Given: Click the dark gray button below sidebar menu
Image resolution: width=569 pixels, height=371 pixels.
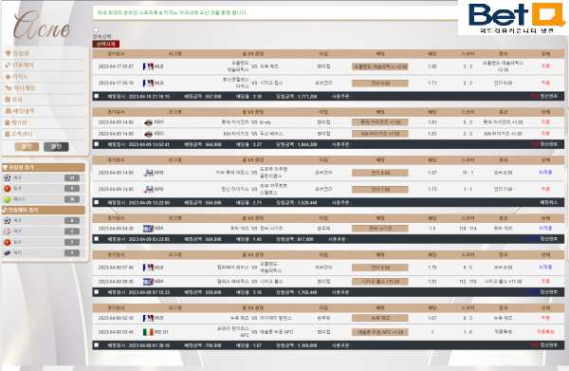Looking at the screenshot, I should 56,147.
